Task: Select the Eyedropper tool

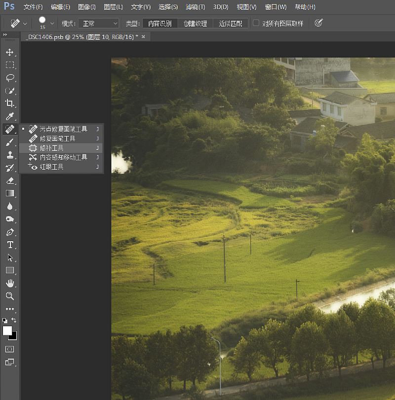Action: pos(10,116)
